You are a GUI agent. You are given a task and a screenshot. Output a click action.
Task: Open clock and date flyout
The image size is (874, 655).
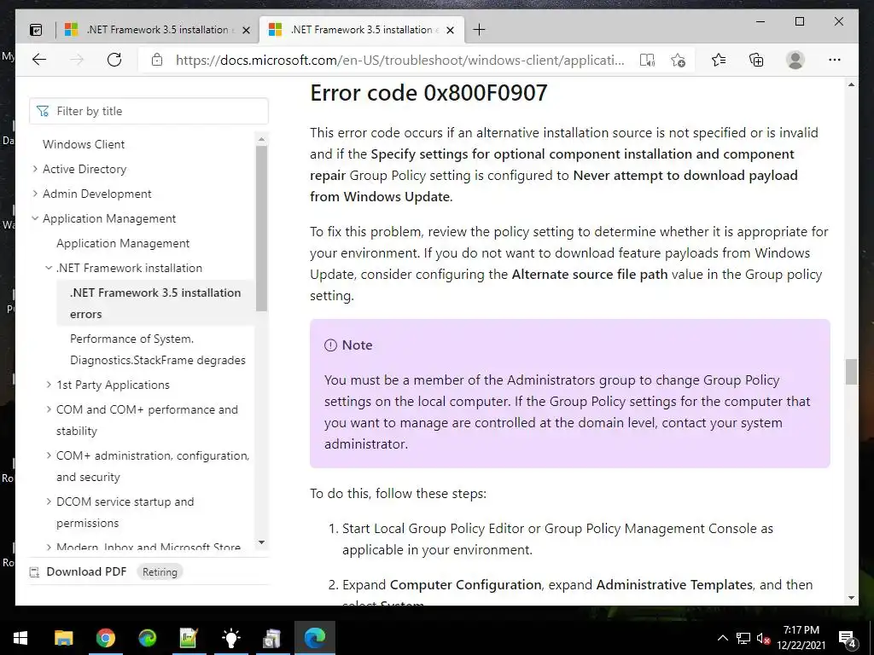pyautogui.click(x=801, y=638)
